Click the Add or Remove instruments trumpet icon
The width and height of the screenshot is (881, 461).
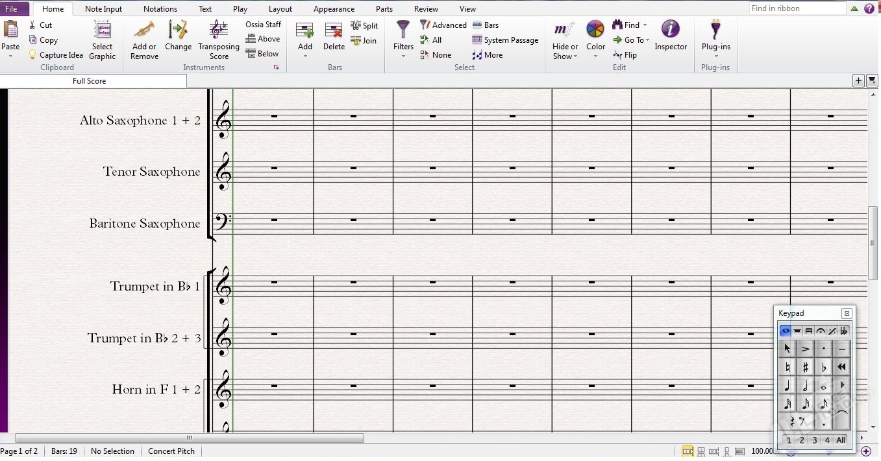(144, 30)
